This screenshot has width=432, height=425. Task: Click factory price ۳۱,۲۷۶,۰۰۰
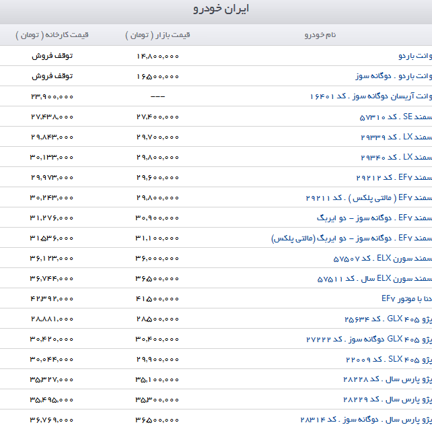tap(52, 218)
